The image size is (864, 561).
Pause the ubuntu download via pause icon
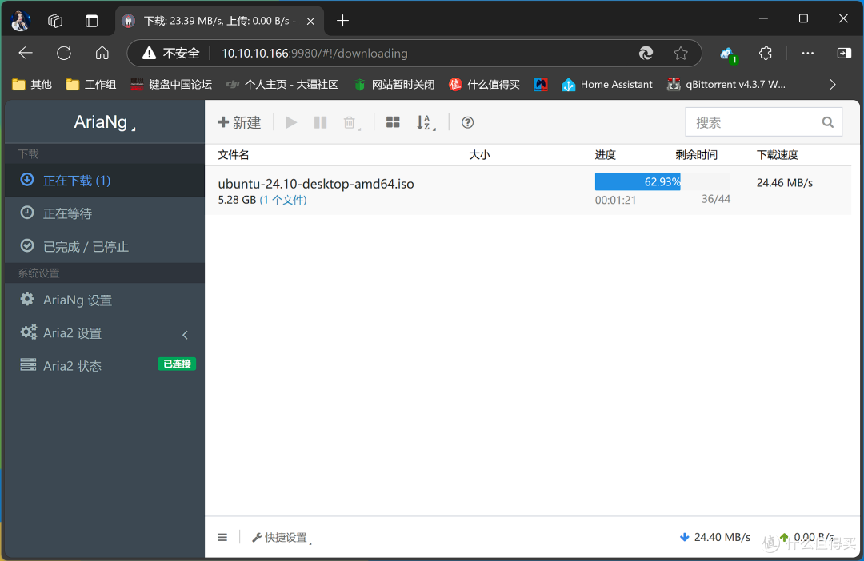click(x=320, y=121)
